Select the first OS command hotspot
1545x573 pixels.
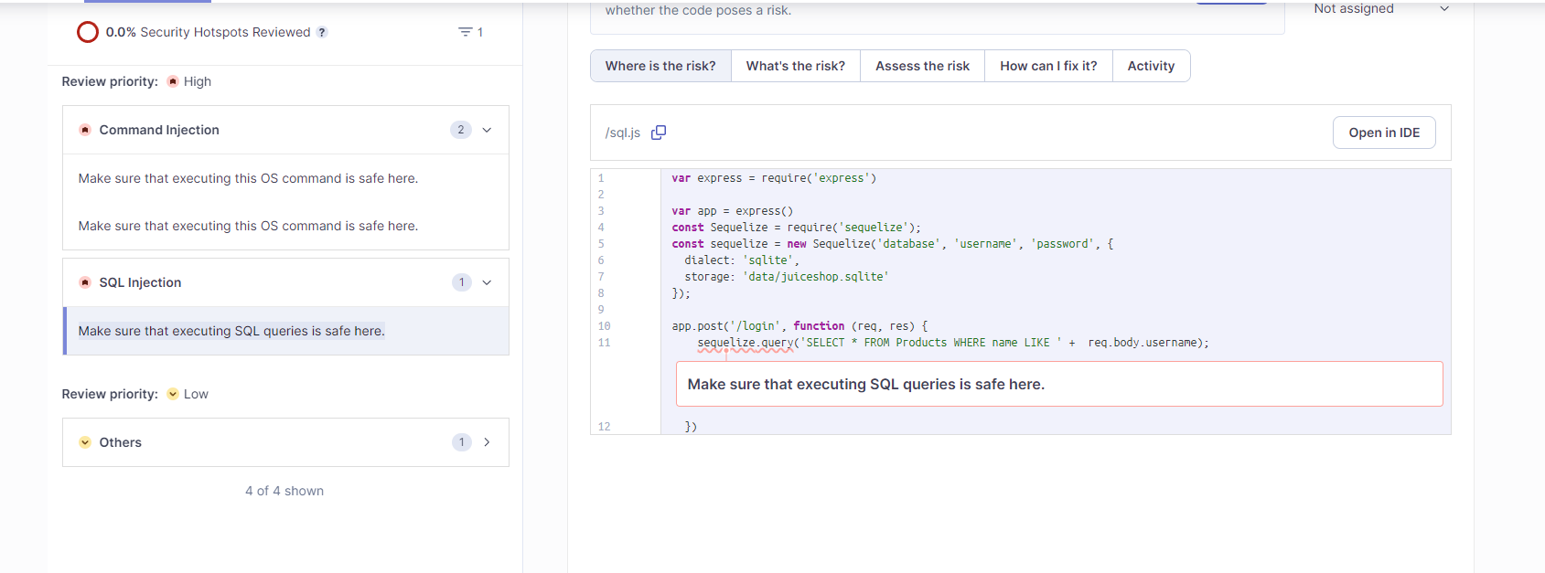[285, 178]
